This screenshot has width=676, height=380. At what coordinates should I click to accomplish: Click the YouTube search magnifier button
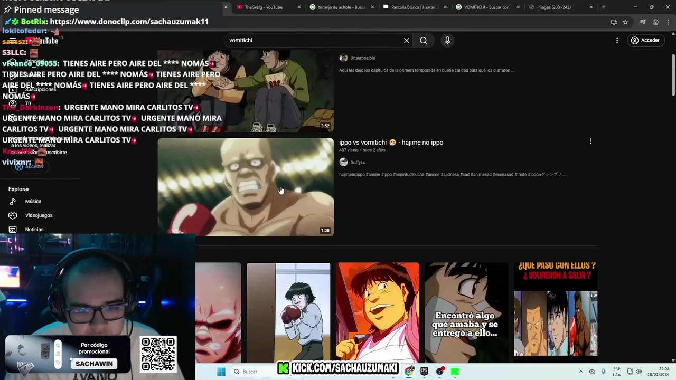tap(424, 41)
